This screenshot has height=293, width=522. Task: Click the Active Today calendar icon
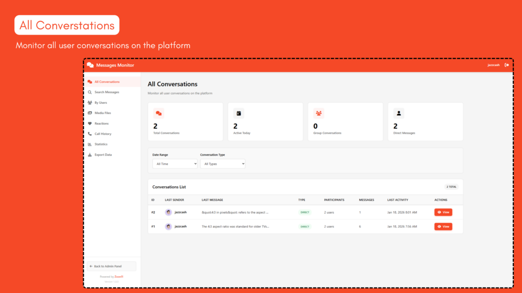pos(239,113)
